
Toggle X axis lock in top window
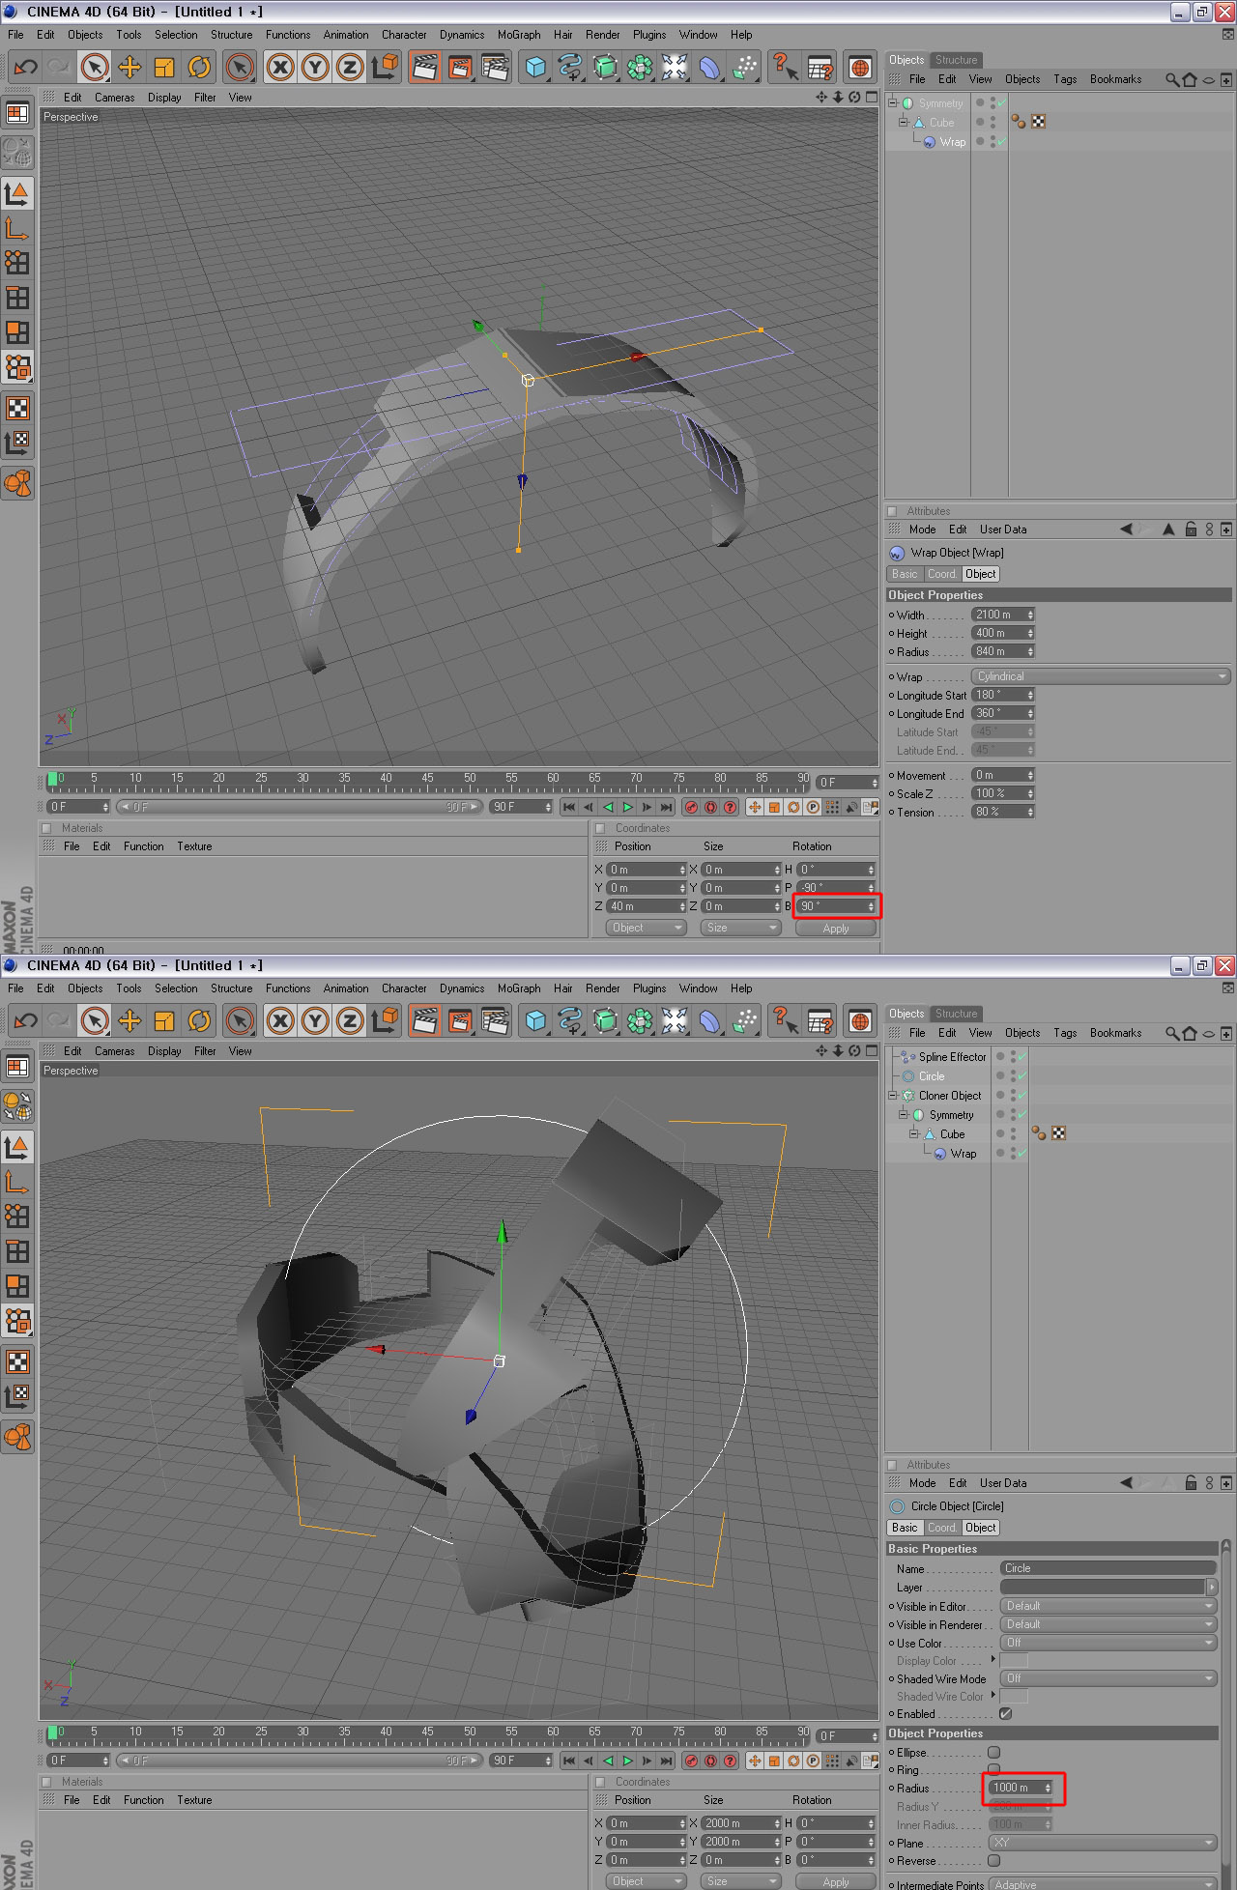click(280, 67)
